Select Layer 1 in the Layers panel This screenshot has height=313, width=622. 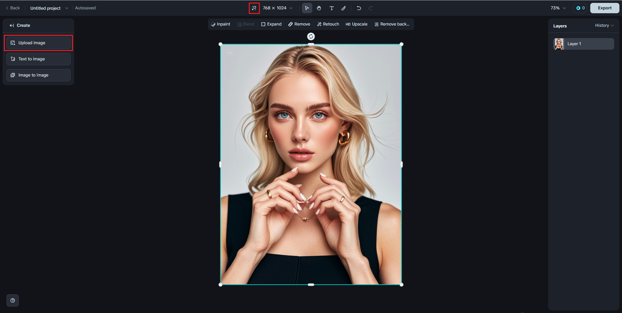pos(584,44)
